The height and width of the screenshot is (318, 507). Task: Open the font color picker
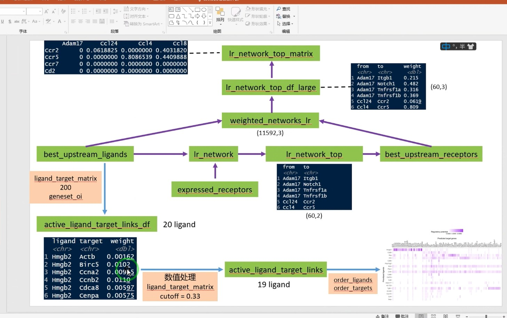61,21
